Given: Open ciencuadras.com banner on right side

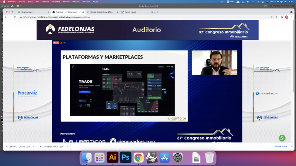Looking at the screenshot, I should coord(267,93).
